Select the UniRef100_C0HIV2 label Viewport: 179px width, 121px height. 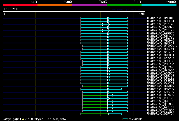point(161,98)
